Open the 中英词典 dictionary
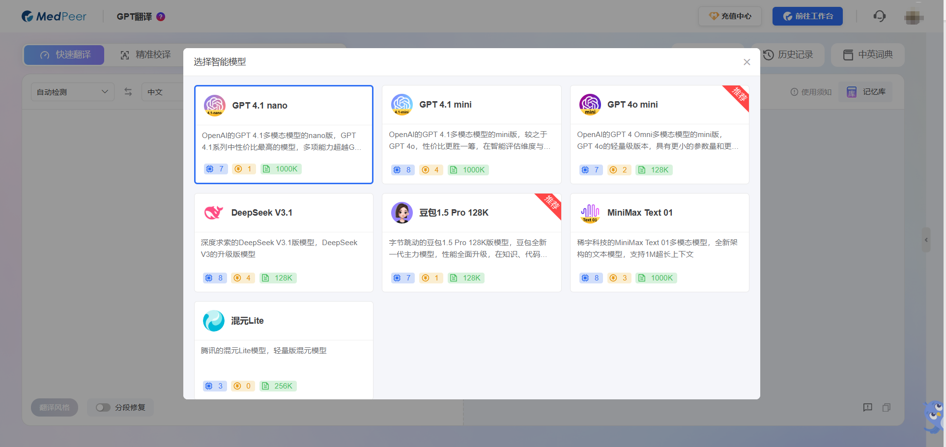Image resolution: width=946 pixels, height=447 pixels. [x=868, y=55]
